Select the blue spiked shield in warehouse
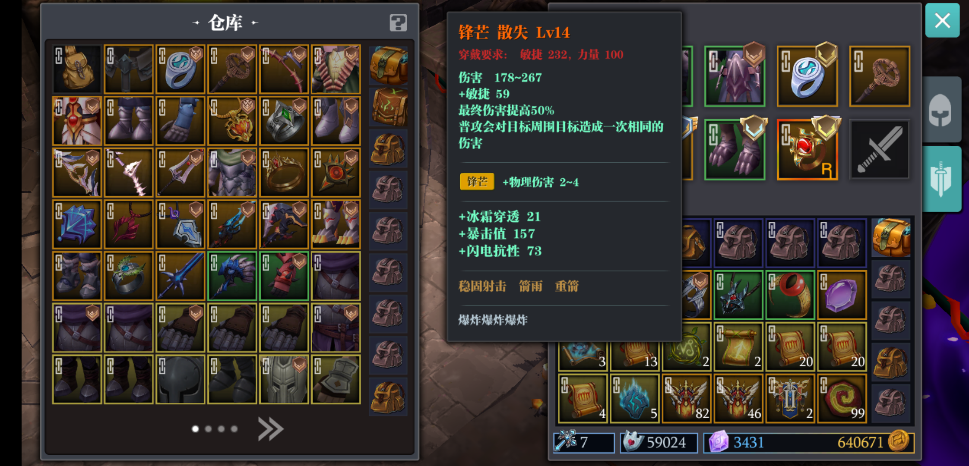 pos(77,224)
